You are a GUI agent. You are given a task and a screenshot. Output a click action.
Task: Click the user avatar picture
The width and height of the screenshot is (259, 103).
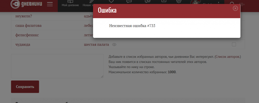click(196, 3)
